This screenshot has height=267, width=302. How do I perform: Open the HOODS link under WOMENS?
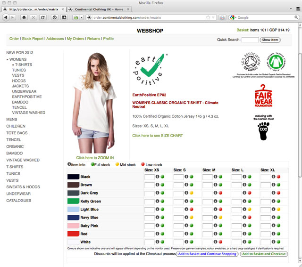click(x=19, y=81)
